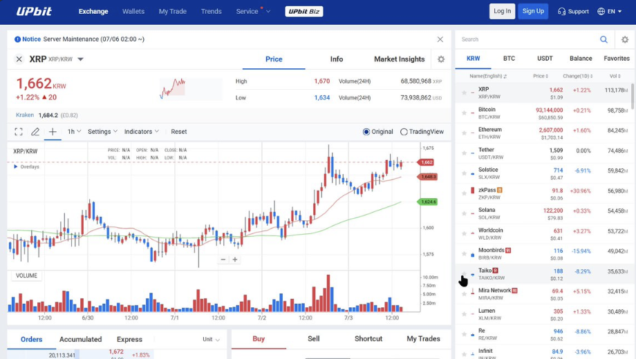Toggle fullscreen chart icon

pyautogui.click(x=18, y=132)
